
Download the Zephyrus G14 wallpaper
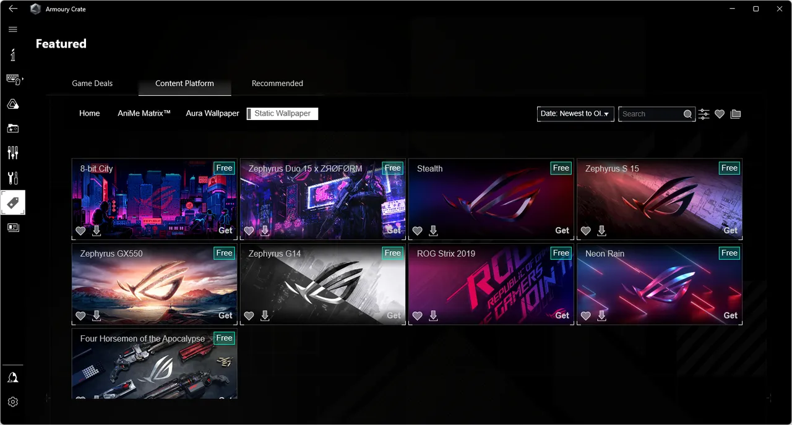click(265, 316)
